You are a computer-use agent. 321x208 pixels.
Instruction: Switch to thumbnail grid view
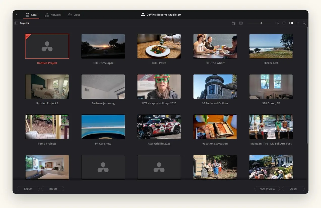(x=291, y=23)
